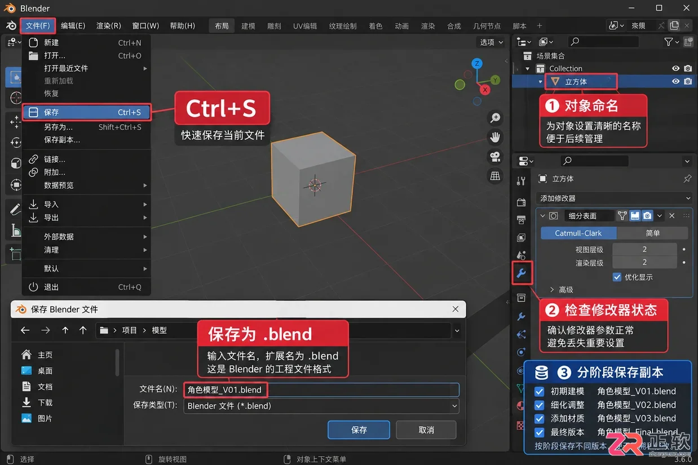
Task: Click the red X axis gizmo ball
Action: 485,90
